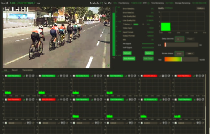This screenshot has height=134, width=210.
Task: Click the Bitrate gradient slider
Action: [x=181, y=59]
